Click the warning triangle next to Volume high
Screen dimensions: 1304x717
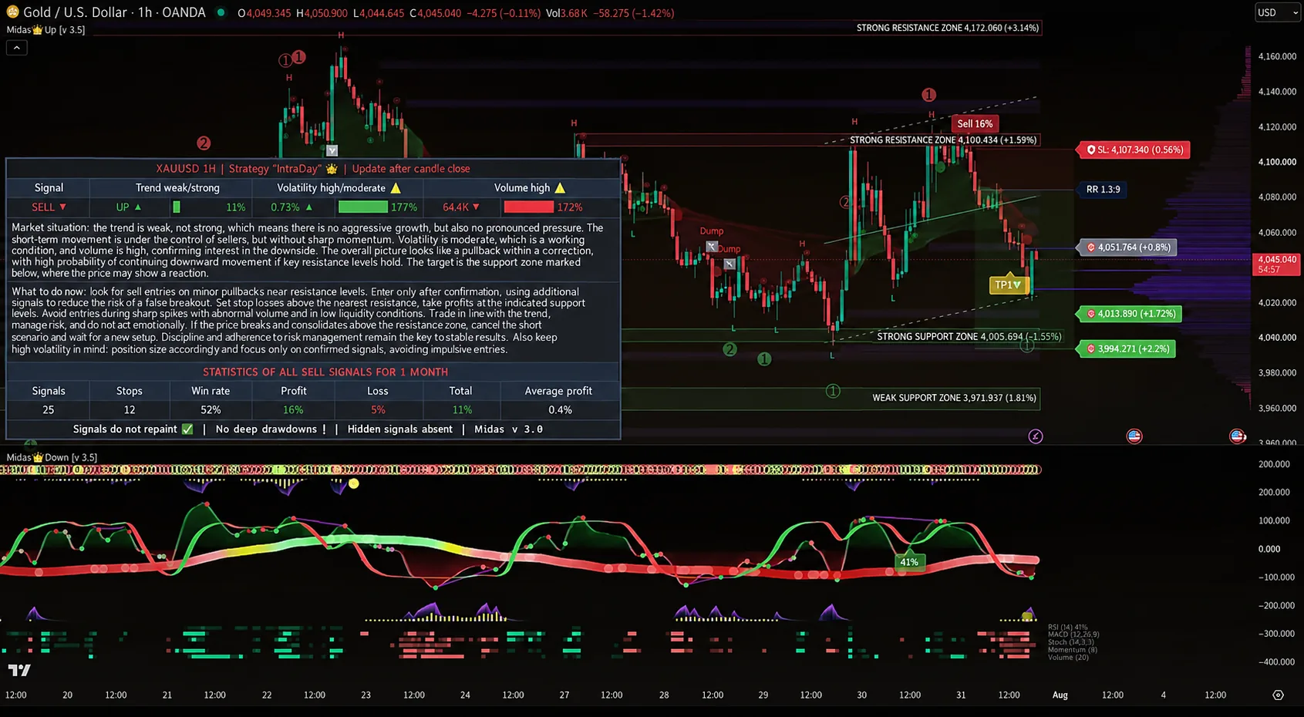click(x=560, y=188)
